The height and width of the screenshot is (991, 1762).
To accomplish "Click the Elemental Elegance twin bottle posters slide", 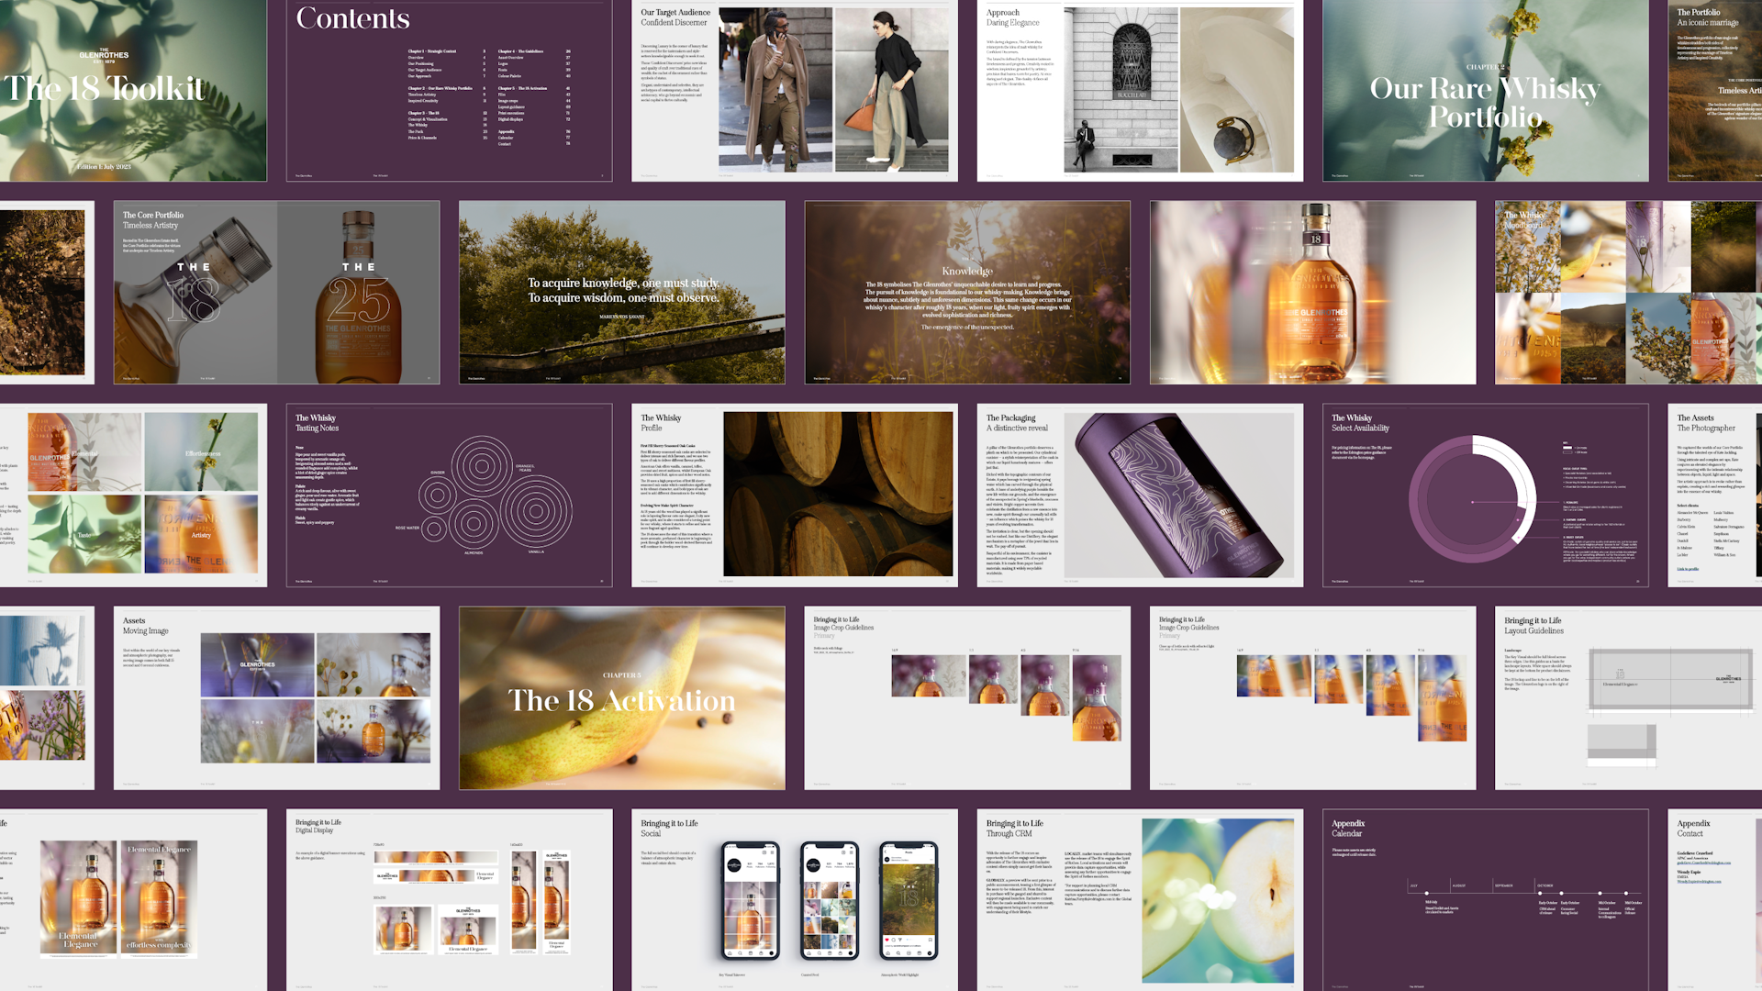I will pyautogui.click(x=133, y=900).
